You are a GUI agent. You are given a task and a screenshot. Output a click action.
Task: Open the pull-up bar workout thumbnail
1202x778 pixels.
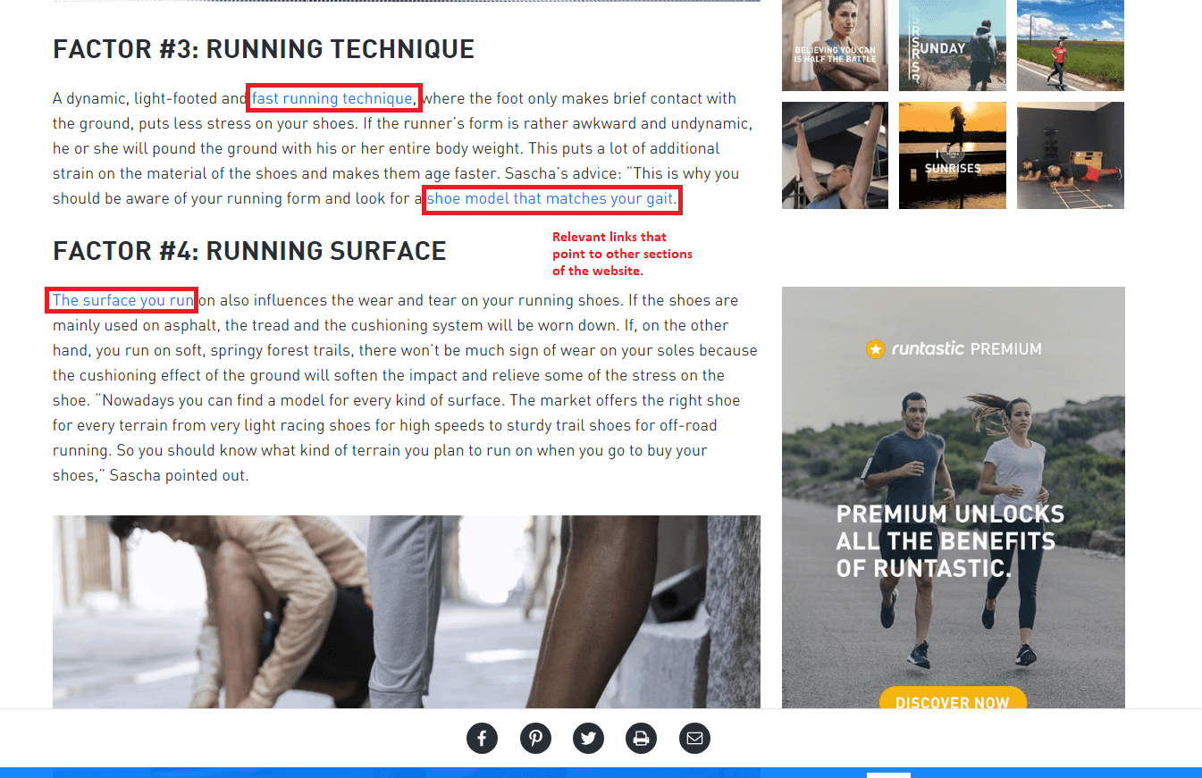tap(835, 155)
